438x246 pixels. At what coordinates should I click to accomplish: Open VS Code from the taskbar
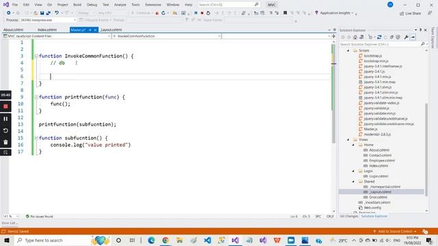point(207,240)
